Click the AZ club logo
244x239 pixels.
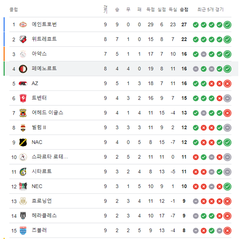(23, 83)
